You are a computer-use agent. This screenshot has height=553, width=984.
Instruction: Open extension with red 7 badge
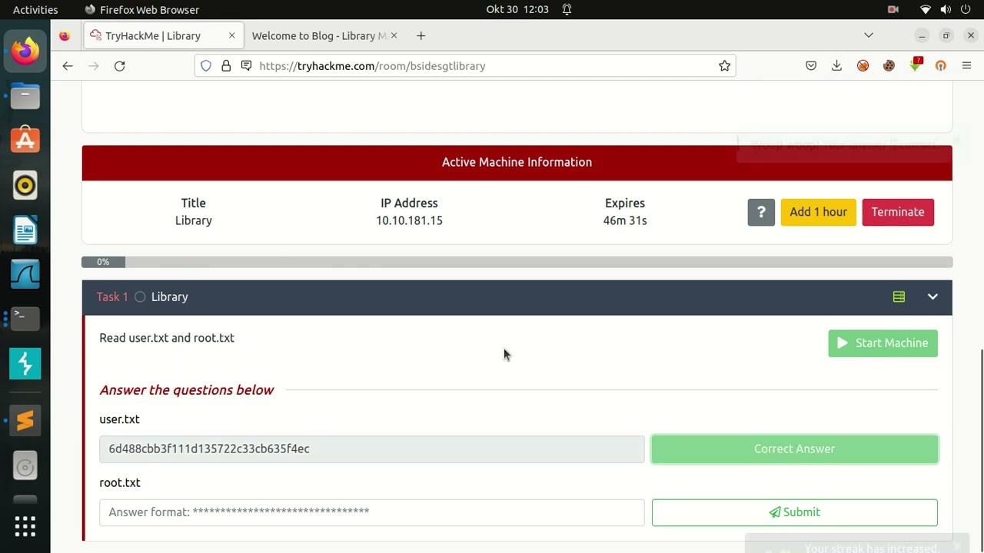coord(915,65)
